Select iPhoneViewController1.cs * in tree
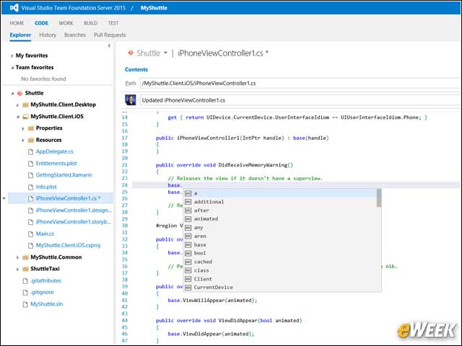Image resolution: width=462 pixels, height=346 pixels. tap(60, 198)
